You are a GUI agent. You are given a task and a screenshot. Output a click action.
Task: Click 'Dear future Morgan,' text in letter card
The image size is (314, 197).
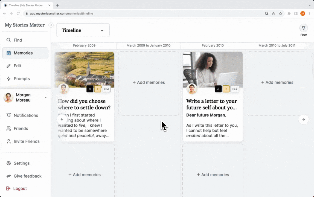point(206,115)
